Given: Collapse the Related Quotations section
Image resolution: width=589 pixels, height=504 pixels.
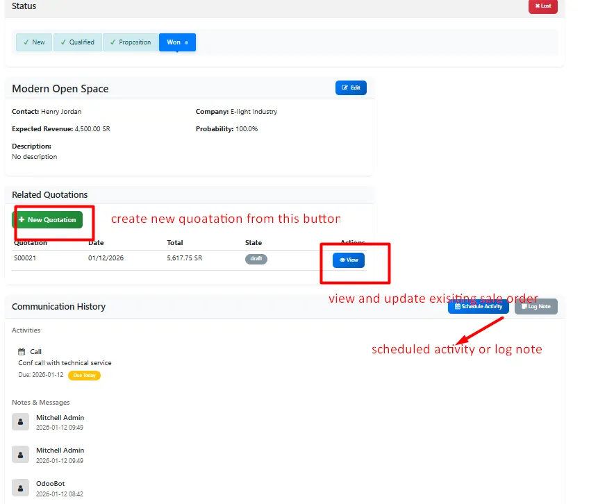Looking at the screenshot, I should point(48,194).
